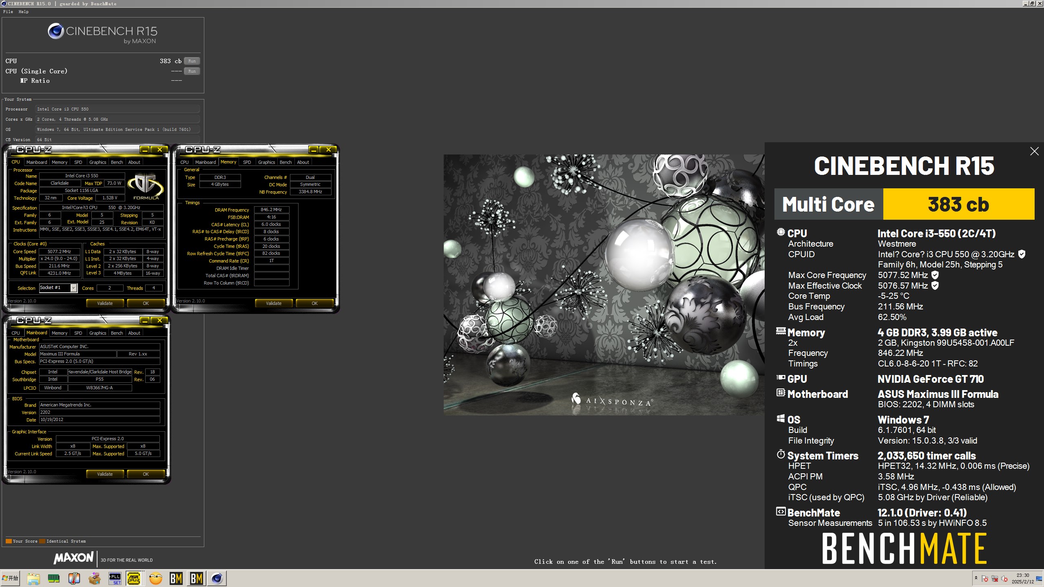Click the orange Your Score legend swatch
Screen dimensions: 1044x587
(9, 541)
